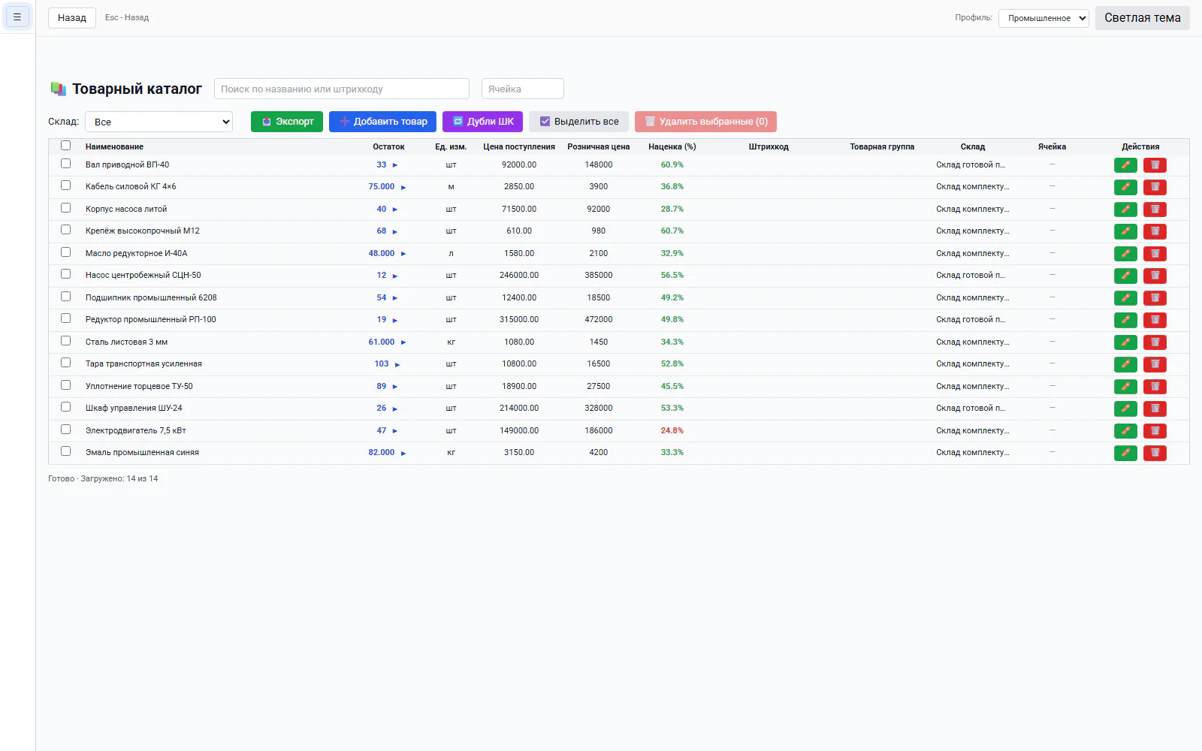Edit the Тара транспортная усиленная row
The width and height of the screenshot is (1202, 751).
pos(1125,364)
